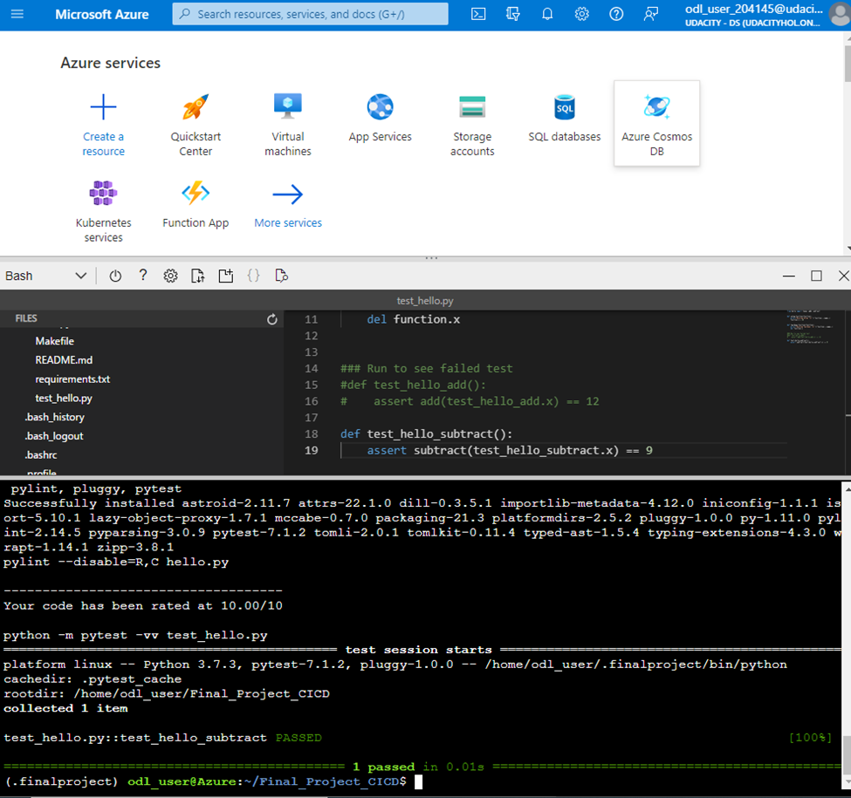Open App Services globe icon

[x=380, y=106]
